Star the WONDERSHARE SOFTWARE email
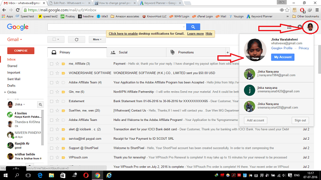The width and height of the screenshot is (321, 180). click(x=57, y=73)
